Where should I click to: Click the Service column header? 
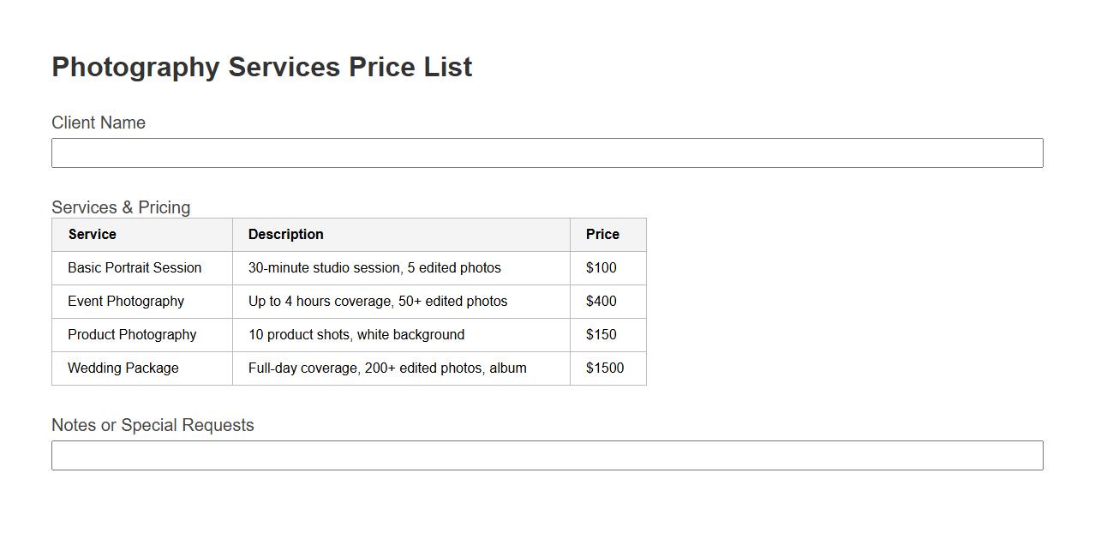pyautogui.click(x=93, y=235)
